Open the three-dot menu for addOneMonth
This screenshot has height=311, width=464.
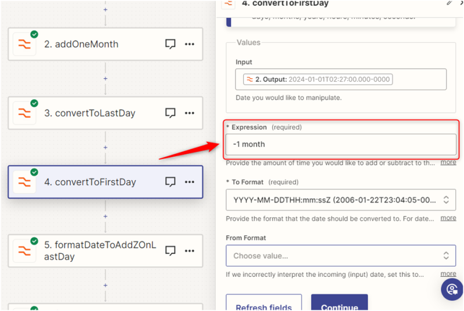[x=190, y=44]
